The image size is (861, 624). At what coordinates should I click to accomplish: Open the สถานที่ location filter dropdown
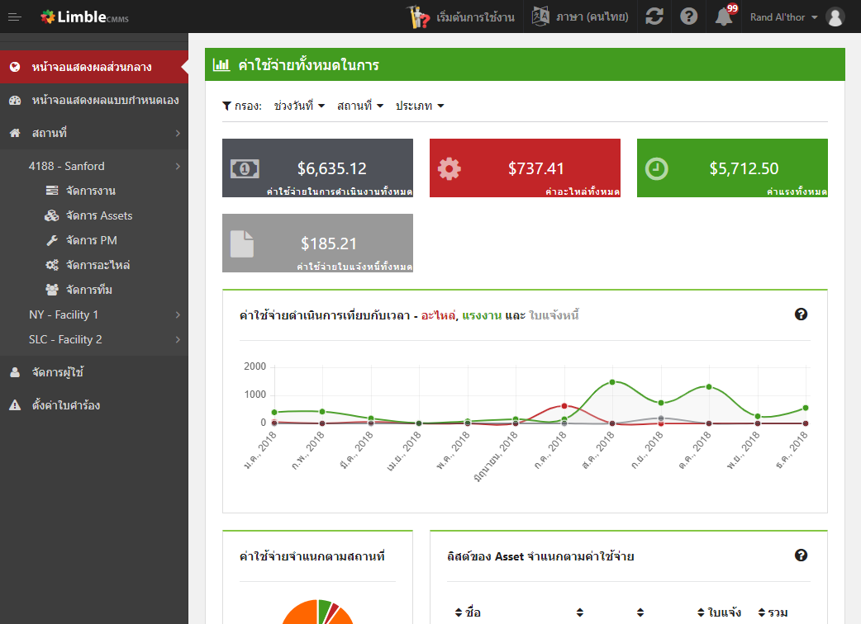360,106
